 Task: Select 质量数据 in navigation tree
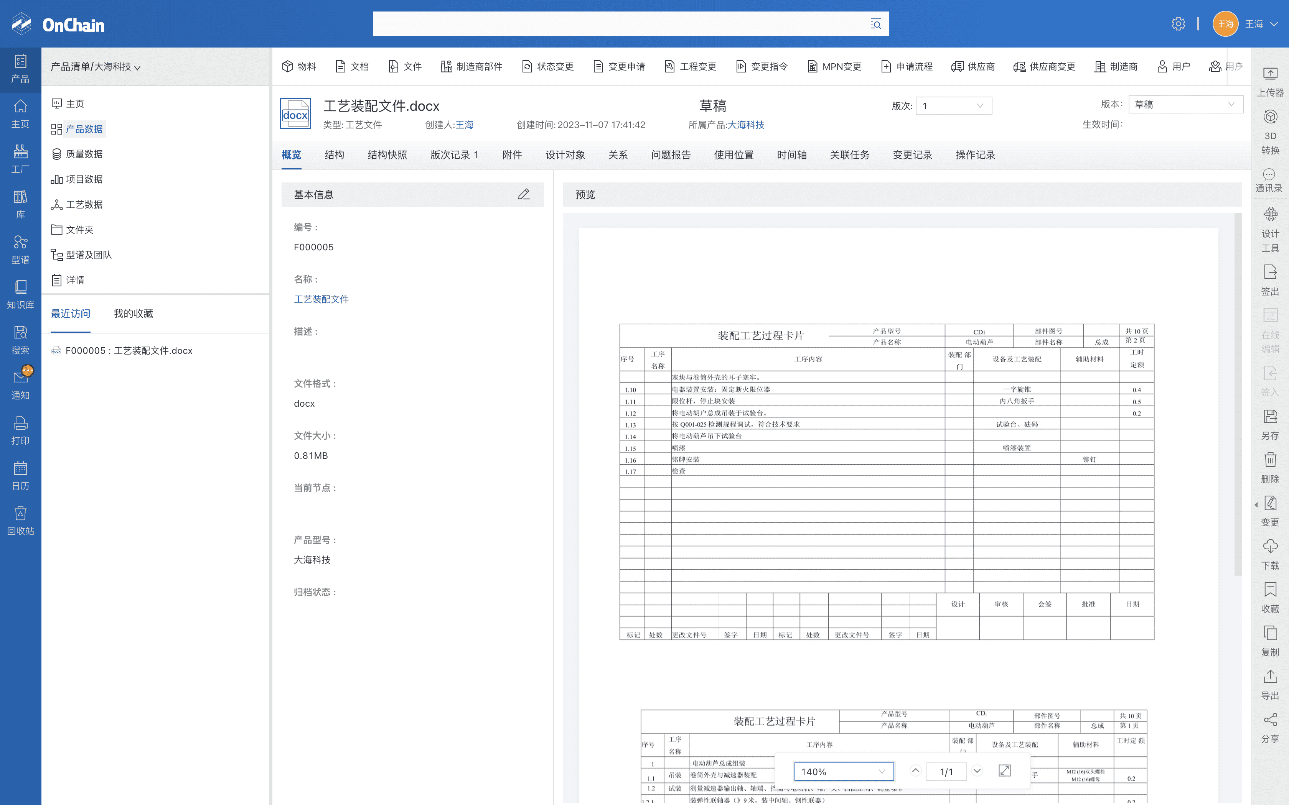pos(78,154)
